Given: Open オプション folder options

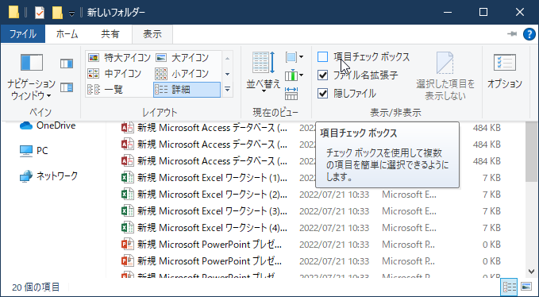Looking at the screenshot, I should pyautogui.click(x=505, y=71).
